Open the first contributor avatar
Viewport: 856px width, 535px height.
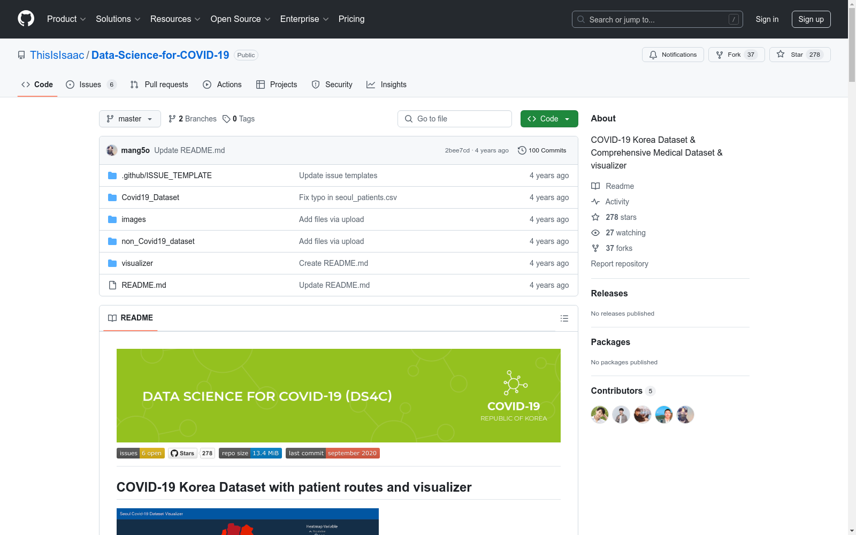[x=600, y=415]
